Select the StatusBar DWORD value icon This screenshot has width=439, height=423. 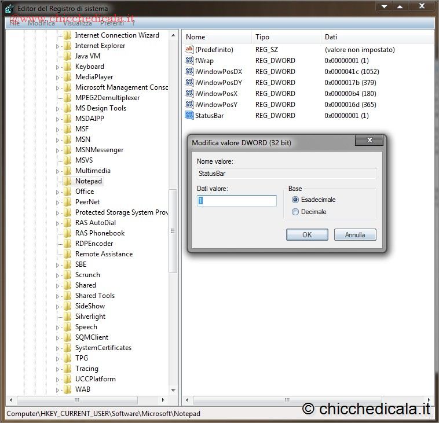click(189, 115)
